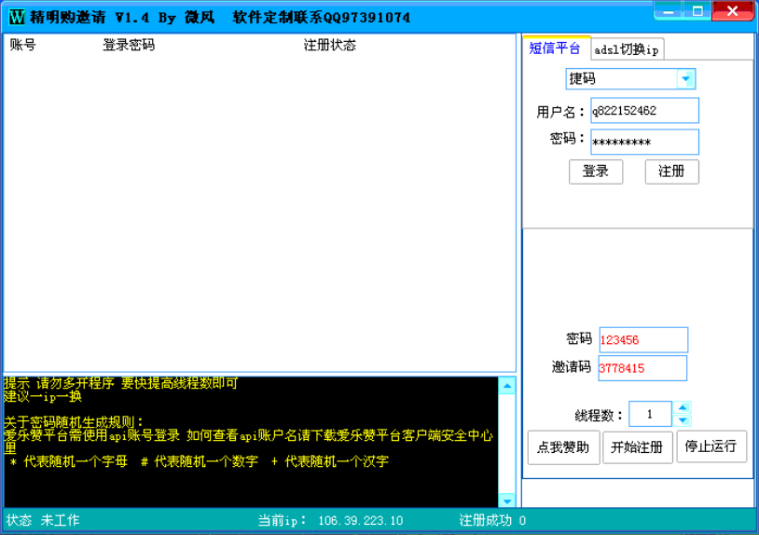Click log line 关于密码随机生成规则
The image size is (759, 535).
point(74,422)
